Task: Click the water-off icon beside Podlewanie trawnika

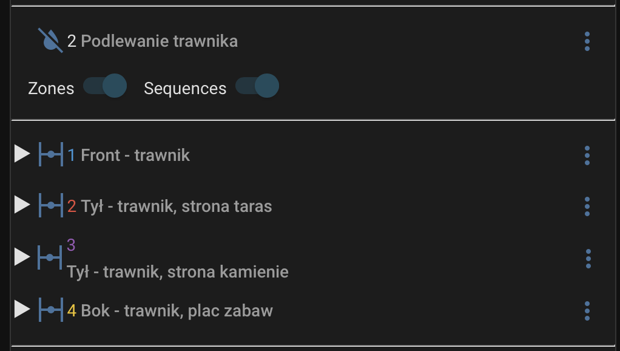Action: pos(50,41)
